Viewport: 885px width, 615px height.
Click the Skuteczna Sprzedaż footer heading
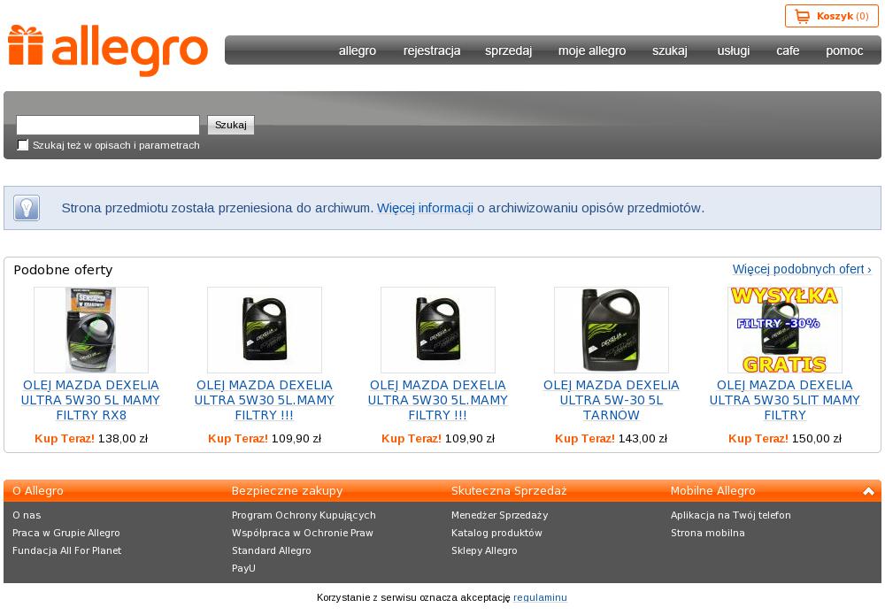pyautogui.click(x=509, y=491)
